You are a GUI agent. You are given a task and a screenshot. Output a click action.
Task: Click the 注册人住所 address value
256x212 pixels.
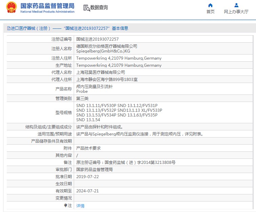(x=119, y=58)
